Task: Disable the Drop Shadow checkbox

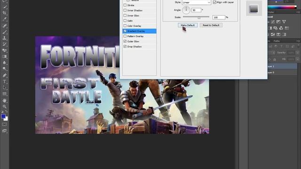Action: pyautogui.click(x=125, y=46)
